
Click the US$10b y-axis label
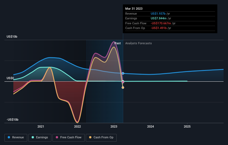pos(12,37)
